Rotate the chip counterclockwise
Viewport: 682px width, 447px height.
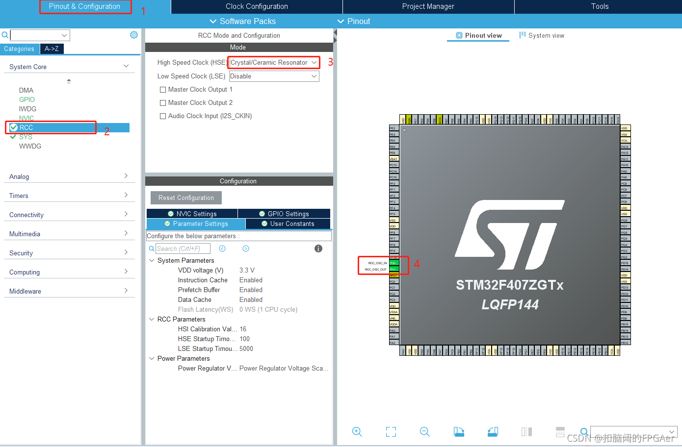pyautogui.click(x=493, y=432)
